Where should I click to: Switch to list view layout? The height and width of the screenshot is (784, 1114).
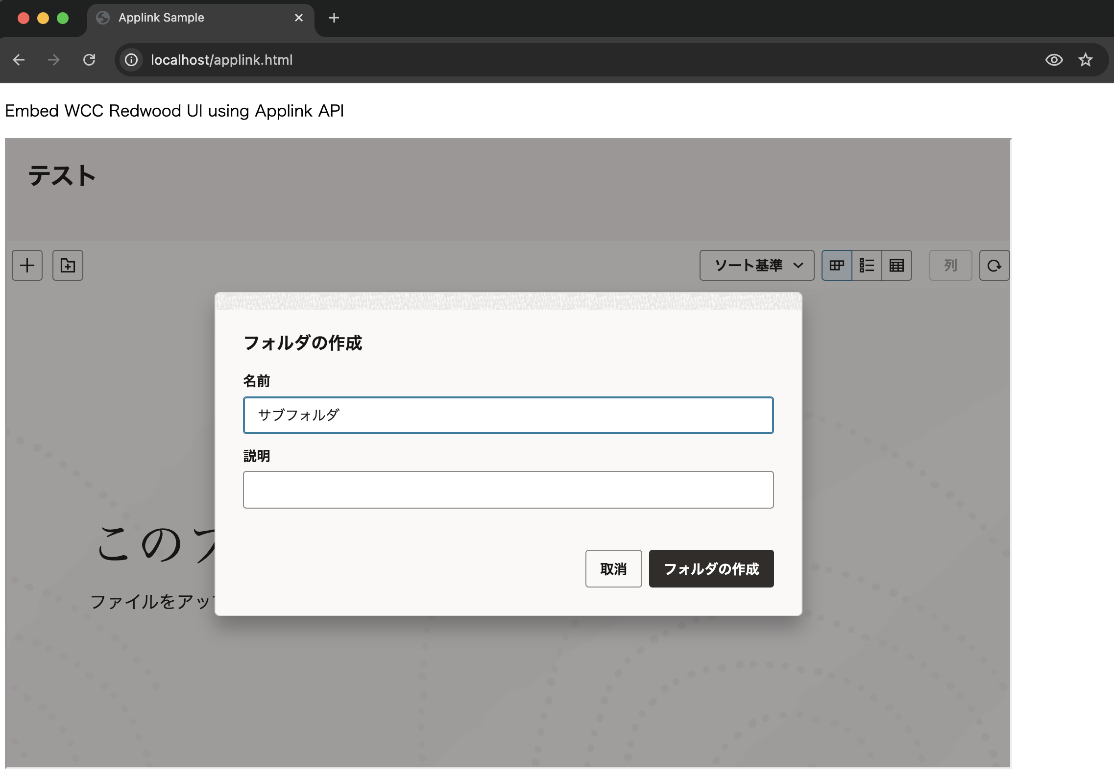867,266
